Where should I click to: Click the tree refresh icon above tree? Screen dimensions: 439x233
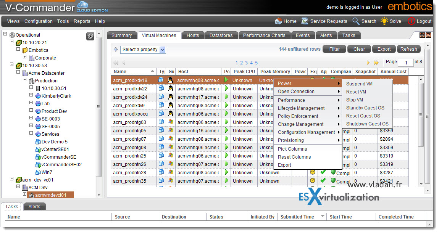(x=90, y=36)
